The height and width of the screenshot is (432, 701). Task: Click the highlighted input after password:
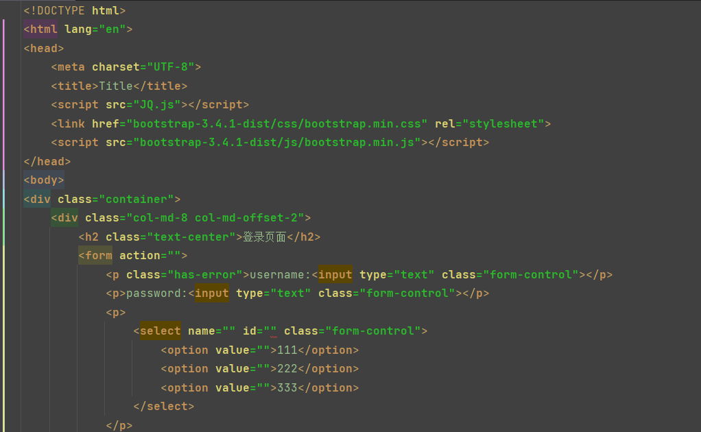click(211, 293)
